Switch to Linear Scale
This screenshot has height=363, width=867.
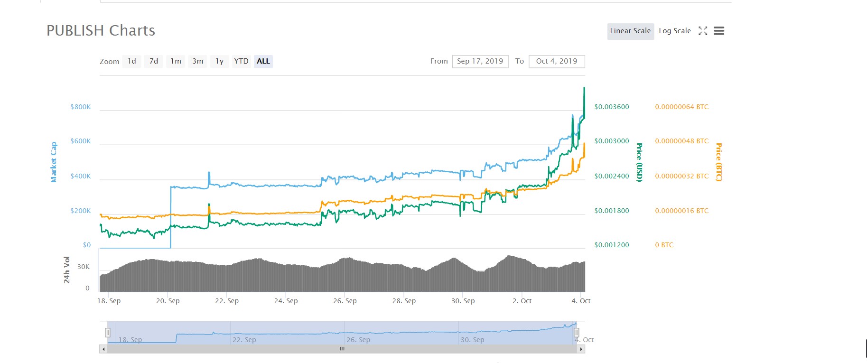pyautogui.click(x=630, y=31)
